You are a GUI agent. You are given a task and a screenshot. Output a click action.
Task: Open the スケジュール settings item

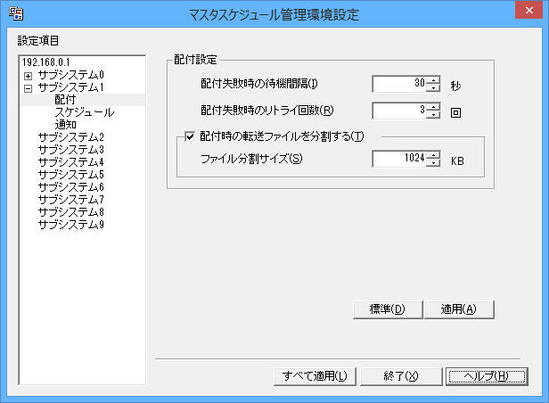coord(85,112)
